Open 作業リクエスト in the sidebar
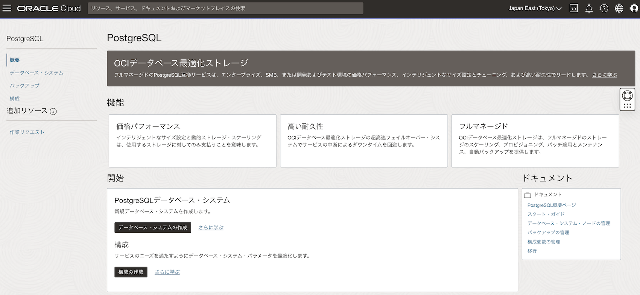Screen dimensions: 640x295 (x=27, y=132)
